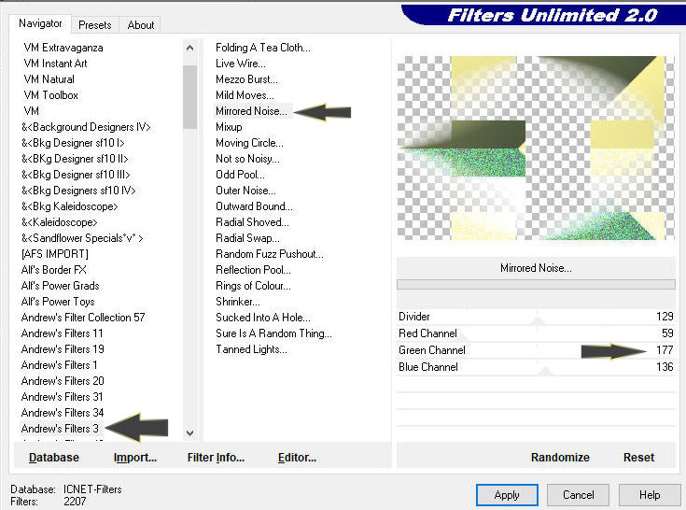The width and height of the screenshot is (686, 510).
Task: Choose Tanned Lights... filter
Action: tap(251, 349)
